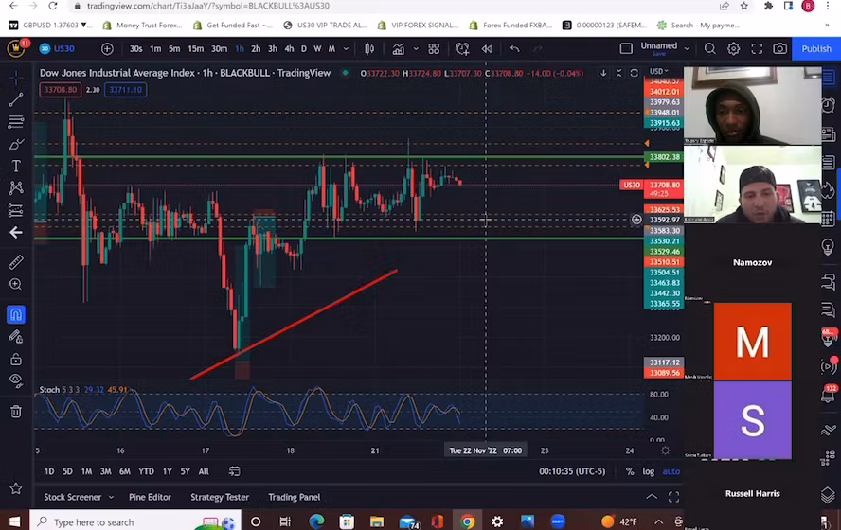Take a chart snapshot with camera icon
Screen dimensions: 841x530
pos(779,48)
